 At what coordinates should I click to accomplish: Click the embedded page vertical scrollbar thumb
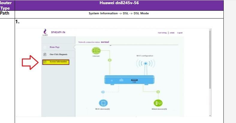pyautogui.click(x=210, y=59)
